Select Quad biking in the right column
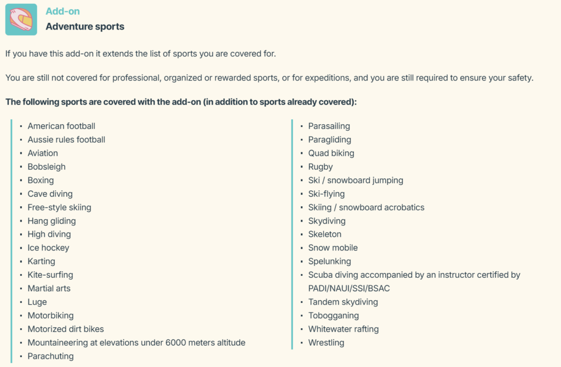Screen dimensions: 561x367 pyautogui.click(x=331, y=153)
